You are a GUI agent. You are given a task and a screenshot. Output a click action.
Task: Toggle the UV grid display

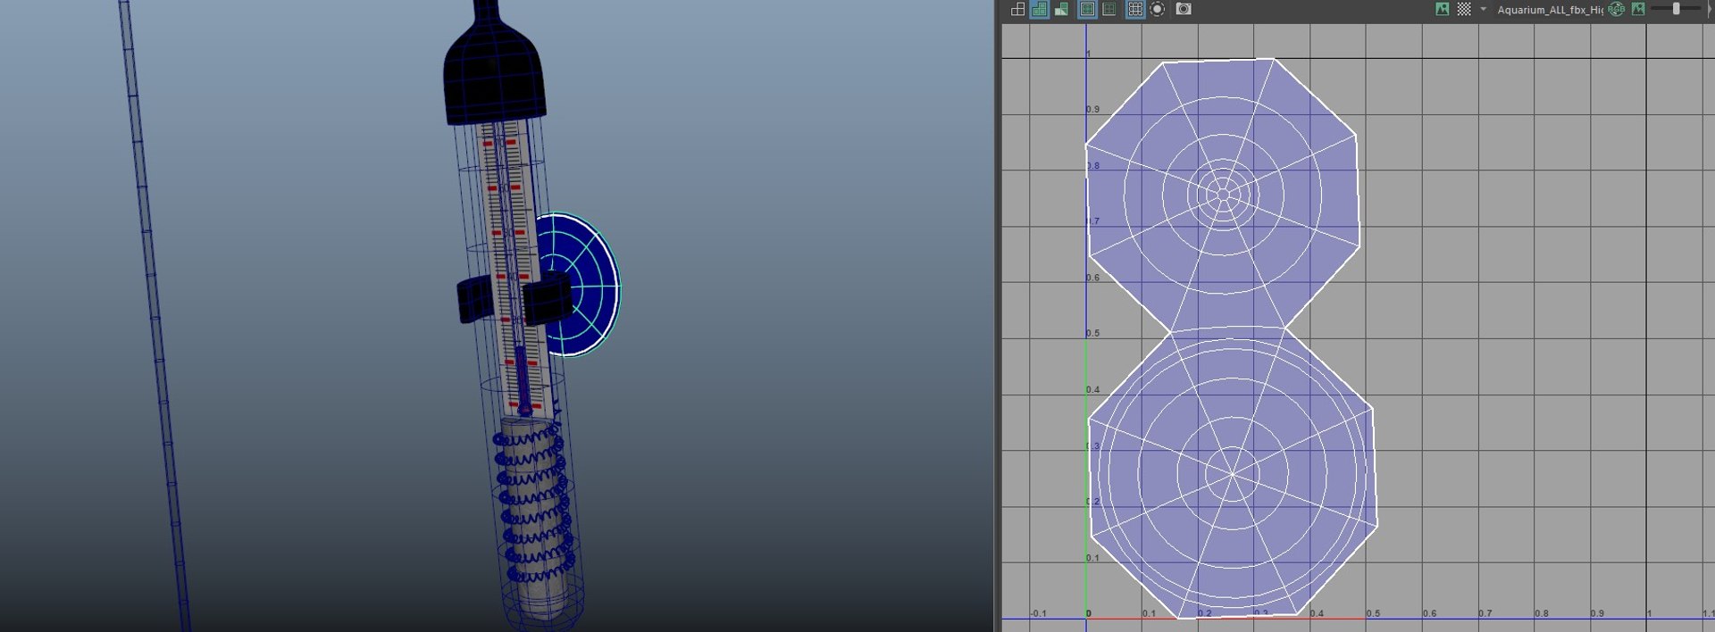click(x=1135, y=9)
